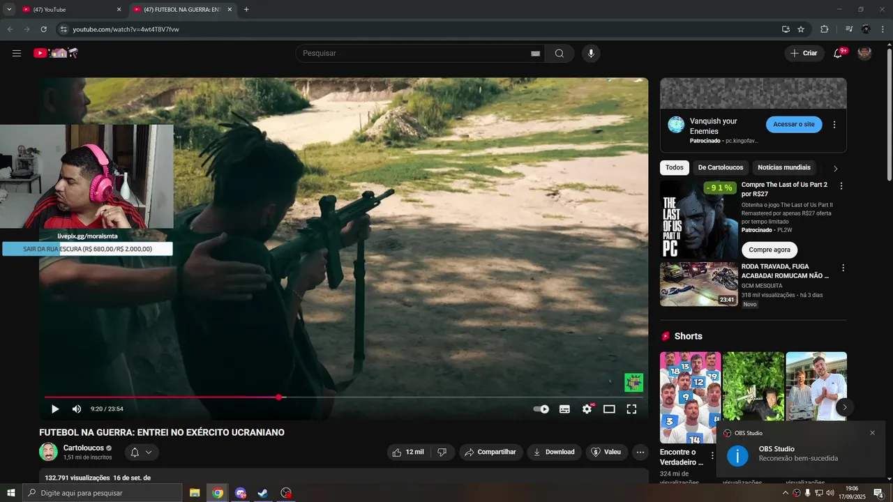The width and height of the screenshot is (893, 502).
Task: Open the numbered MrBeast short thumbnail
Action: 691,397
